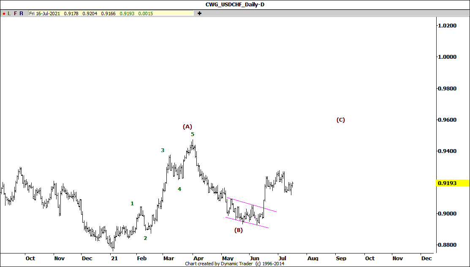Viewport: 470px width, 267px height.
Task: Click the F toolbar button
Action: [x=15, y=14]
